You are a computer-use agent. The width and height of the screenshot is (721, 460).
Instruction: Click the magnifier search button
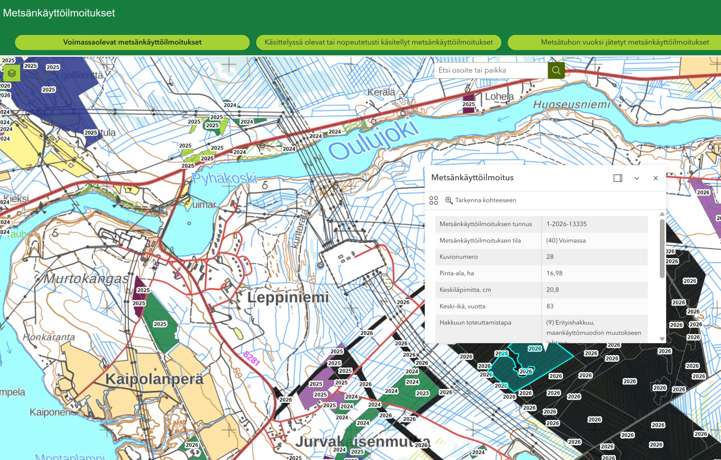click(x=556, y=70)
